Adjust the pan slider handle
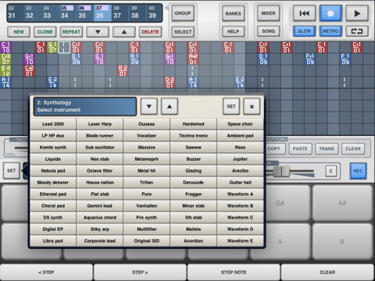Image resolution: width=375 pixels, height=281 pixels. (x=281, y=171)
